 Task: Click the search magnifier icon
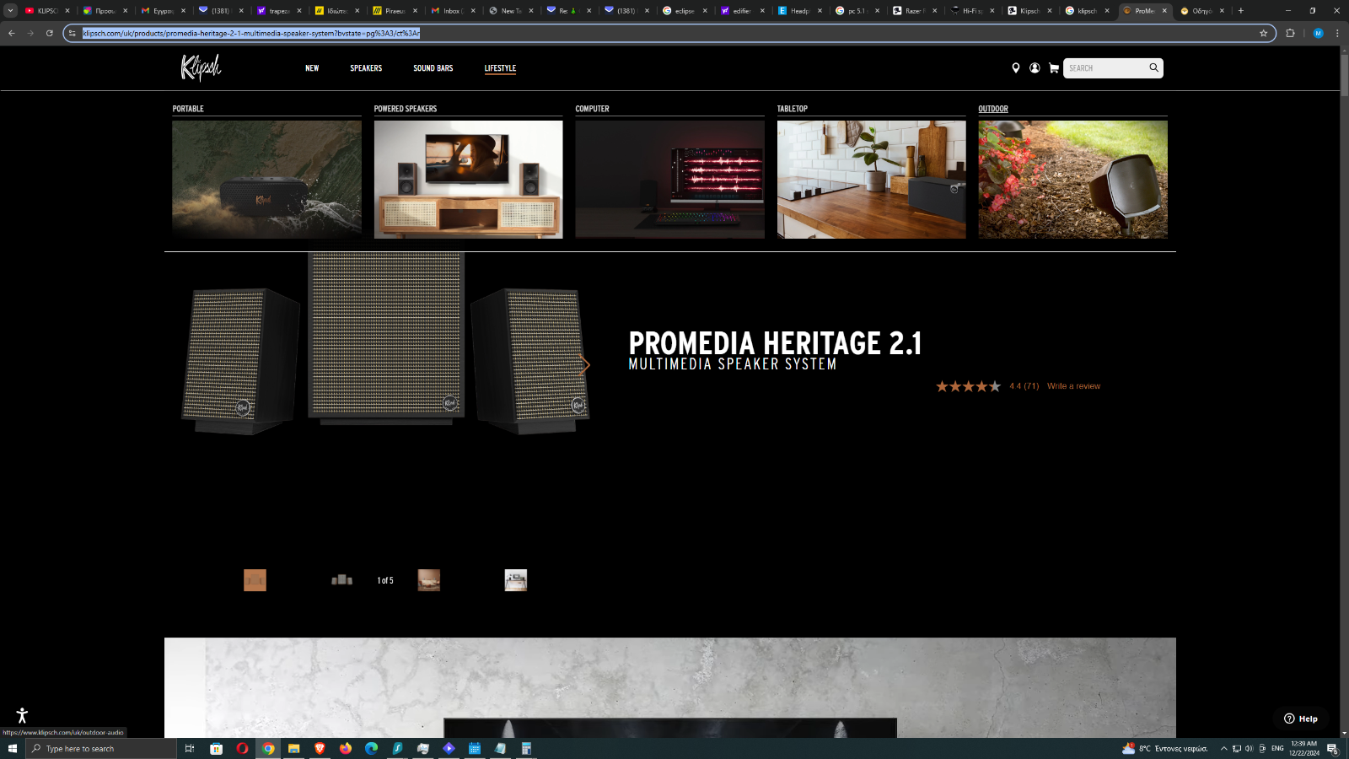coord(1153,68)
